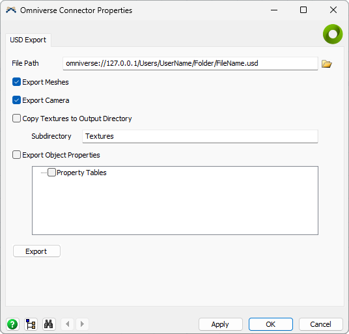
Task: Click the Apply button
Action: 220,324
